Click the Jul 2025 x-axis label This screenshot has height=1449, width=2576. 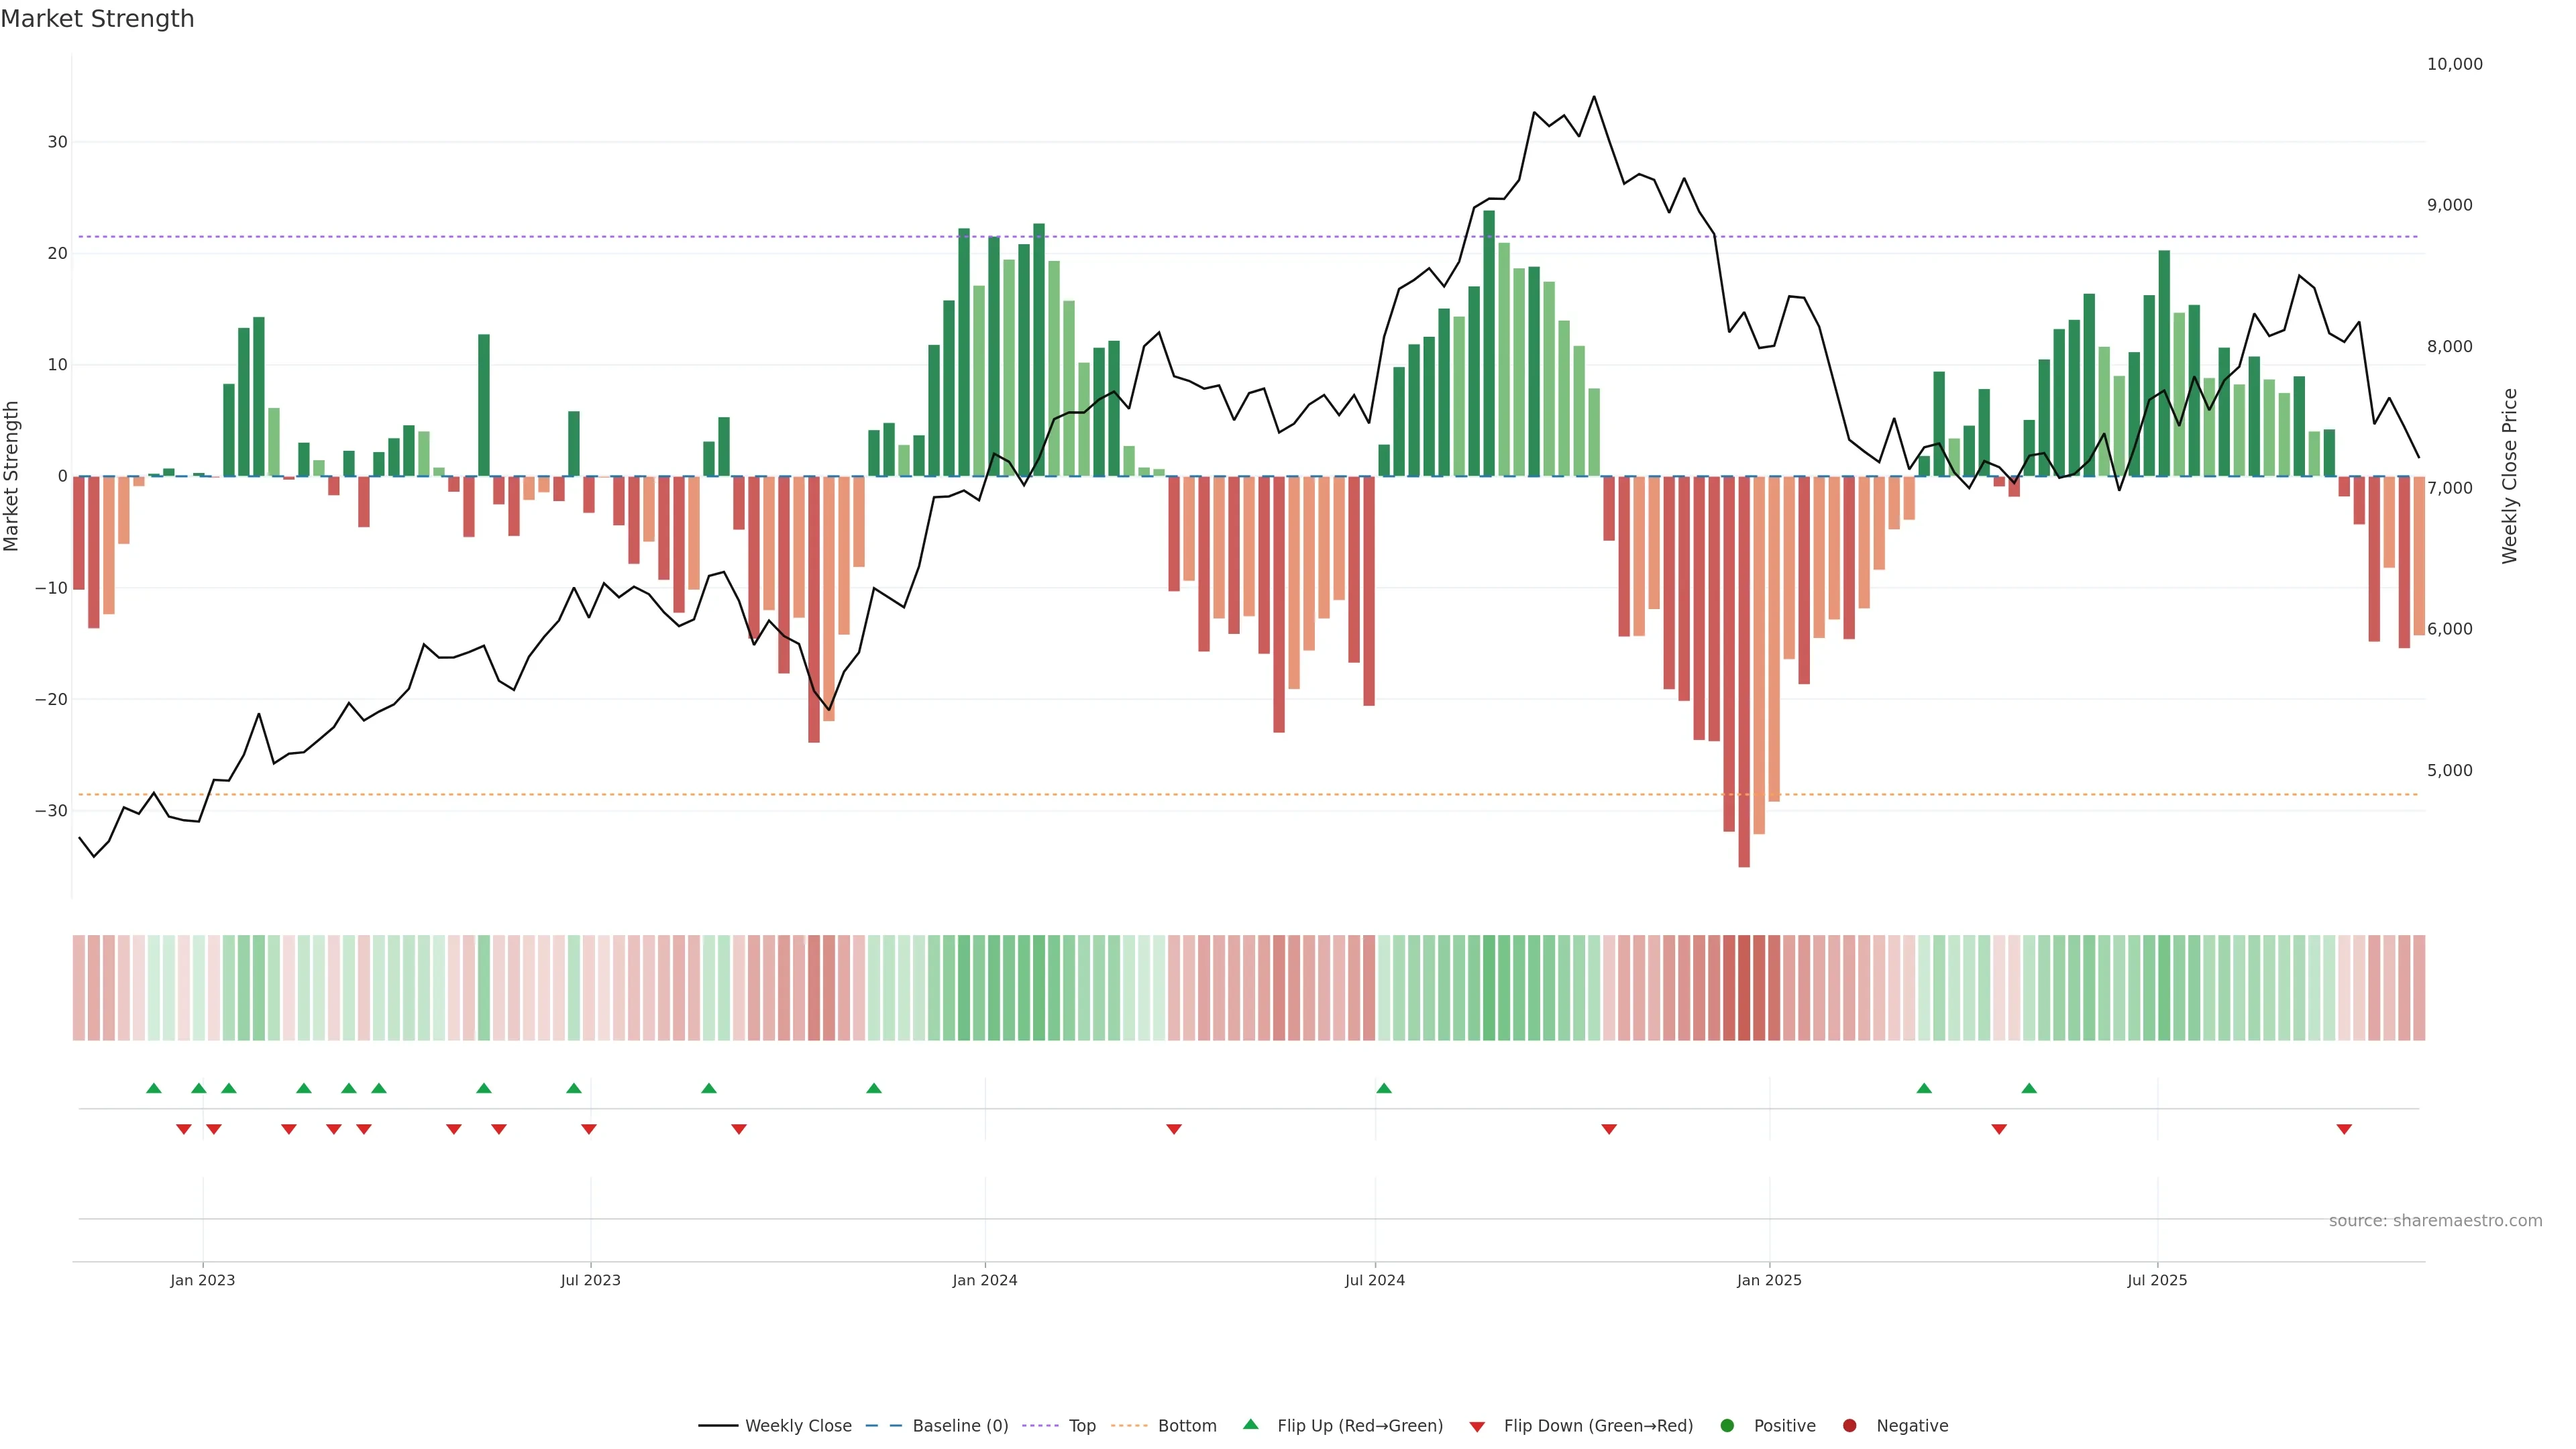2157,1280
